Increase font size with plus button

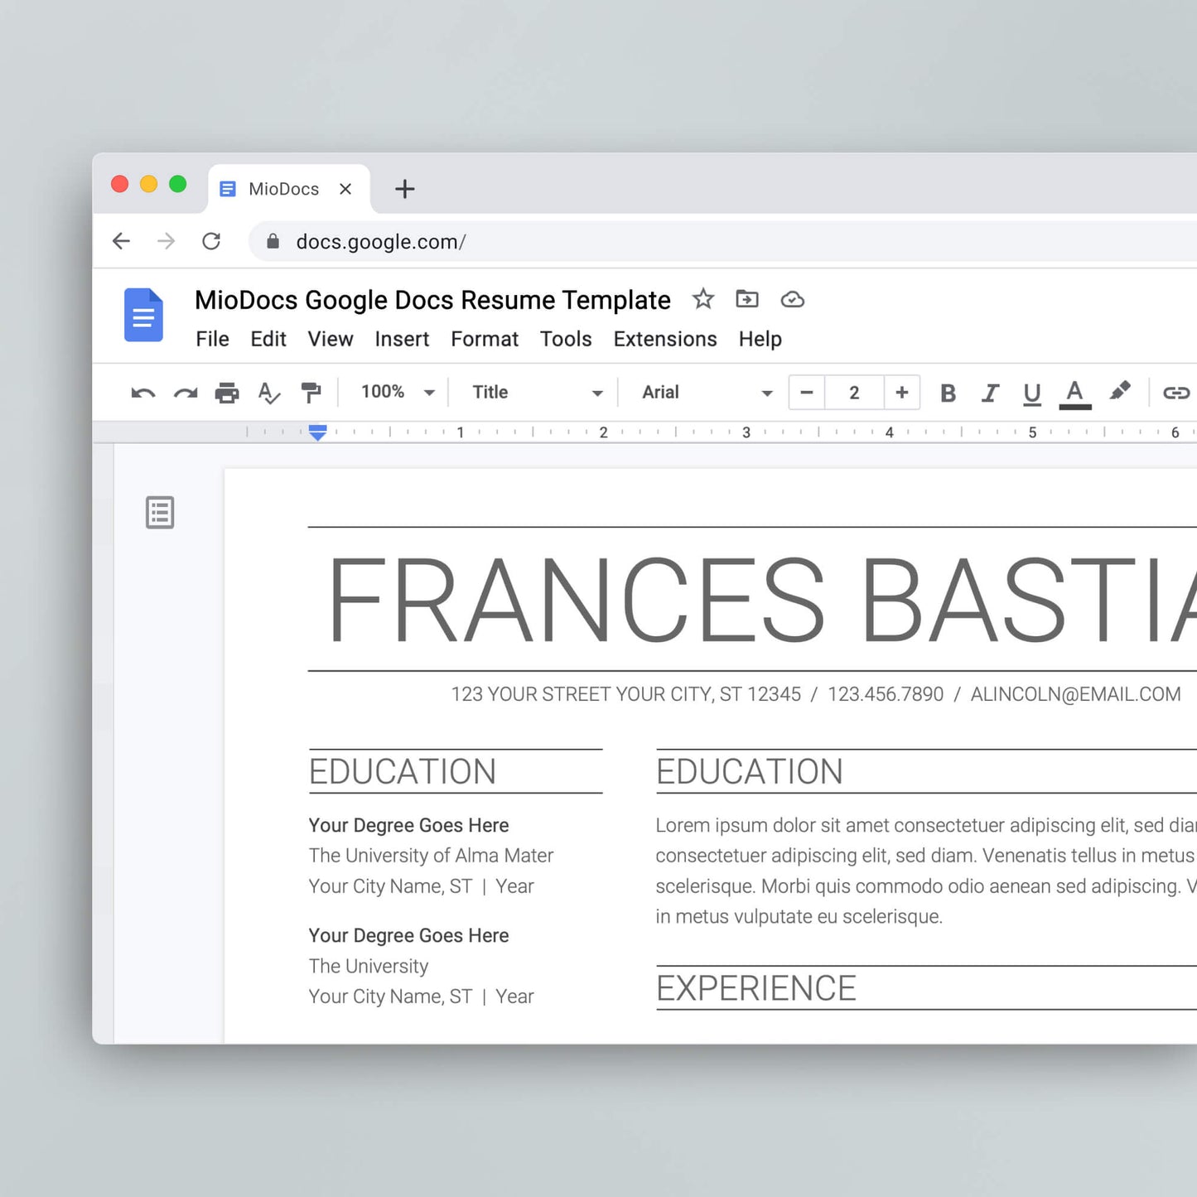(902, 392)
